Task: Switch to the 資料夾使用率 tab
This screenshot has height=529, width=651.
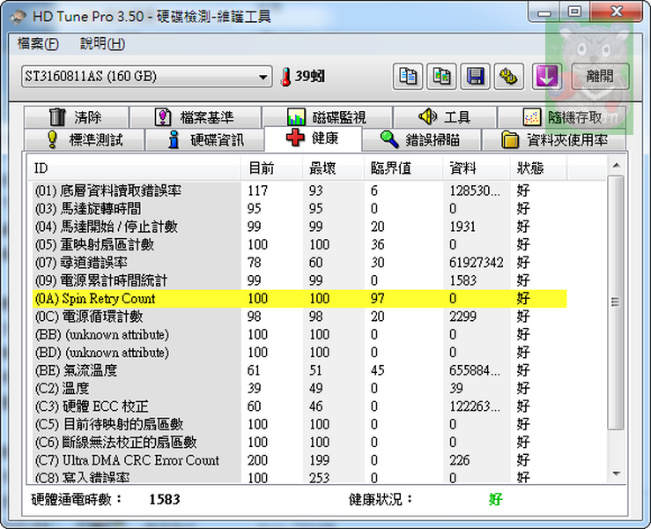Action: click(554, 139)
